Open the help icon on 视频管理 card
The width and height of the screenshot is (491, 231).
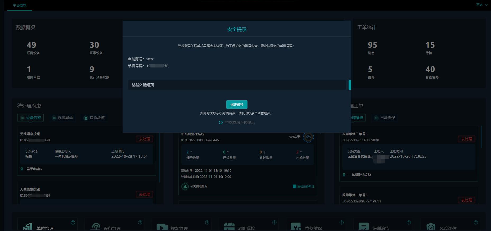pos(207,223)
